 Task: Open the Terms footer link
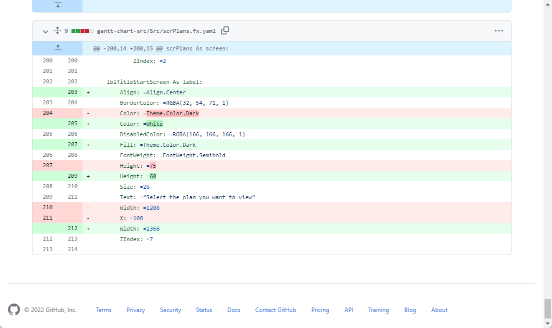[x=103, y=310]
